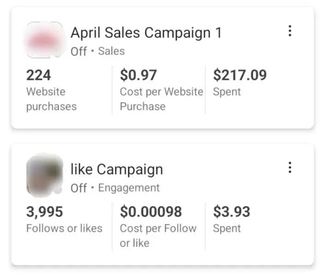Click the $3.93 spent amount
The width and height of the screenshot is (328, 277).
coord(232,211)
